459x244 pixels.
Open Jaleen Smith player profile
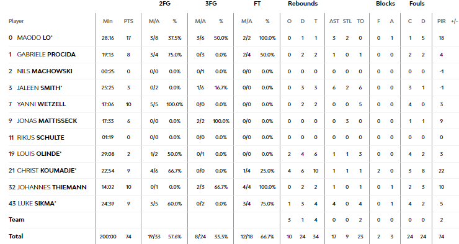[x=40, y=88]
